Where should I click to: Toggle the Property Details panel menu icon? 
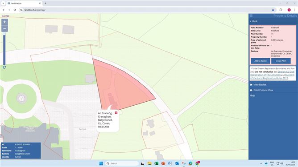point(251,16)
